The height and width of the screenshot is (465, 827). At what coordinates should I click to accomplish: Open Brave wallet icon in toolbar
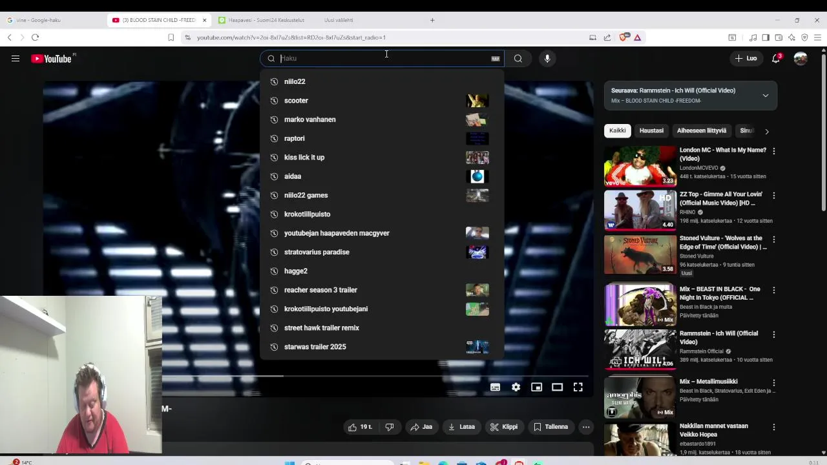[779, 37]
